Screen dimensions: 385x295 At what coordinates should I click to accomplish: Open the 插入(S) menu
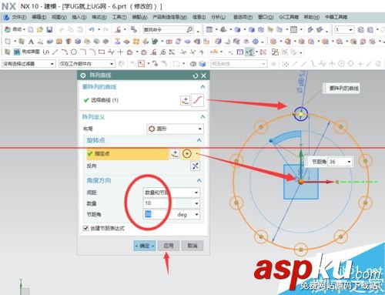pos(79,17)
